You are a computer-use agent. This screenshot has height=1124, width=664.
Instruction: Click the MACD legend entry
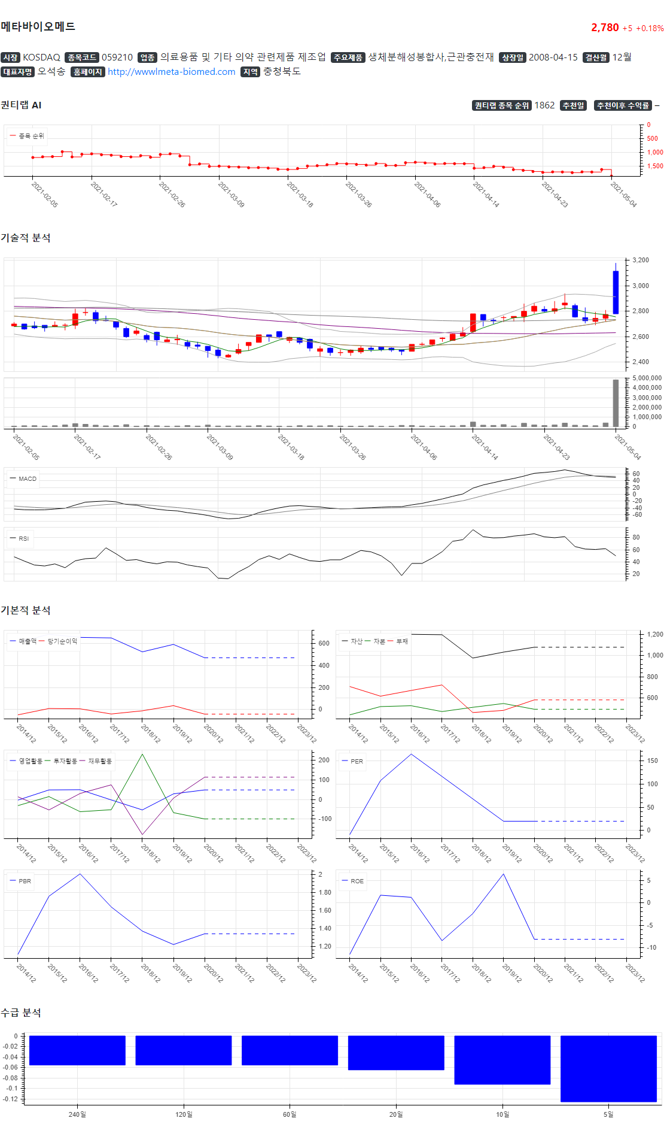coord(23,478)
